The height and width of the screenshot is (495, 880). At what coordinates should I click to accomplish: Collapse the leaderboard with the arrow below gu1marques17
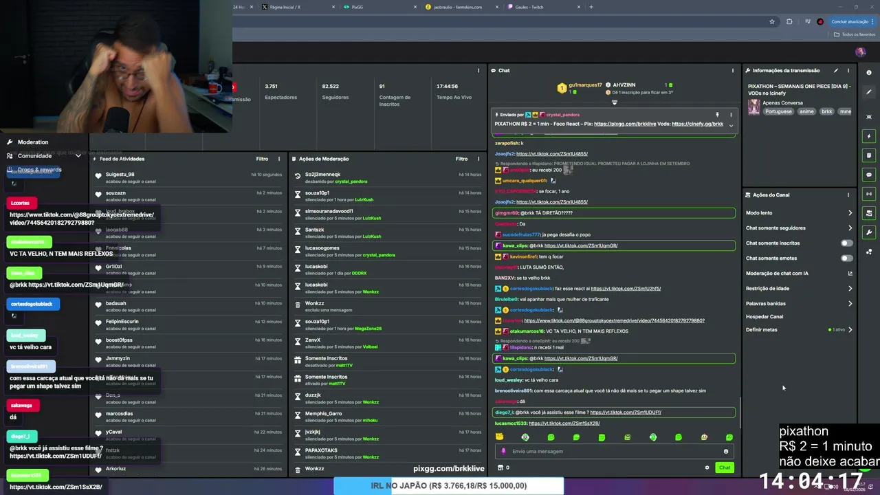615,102
